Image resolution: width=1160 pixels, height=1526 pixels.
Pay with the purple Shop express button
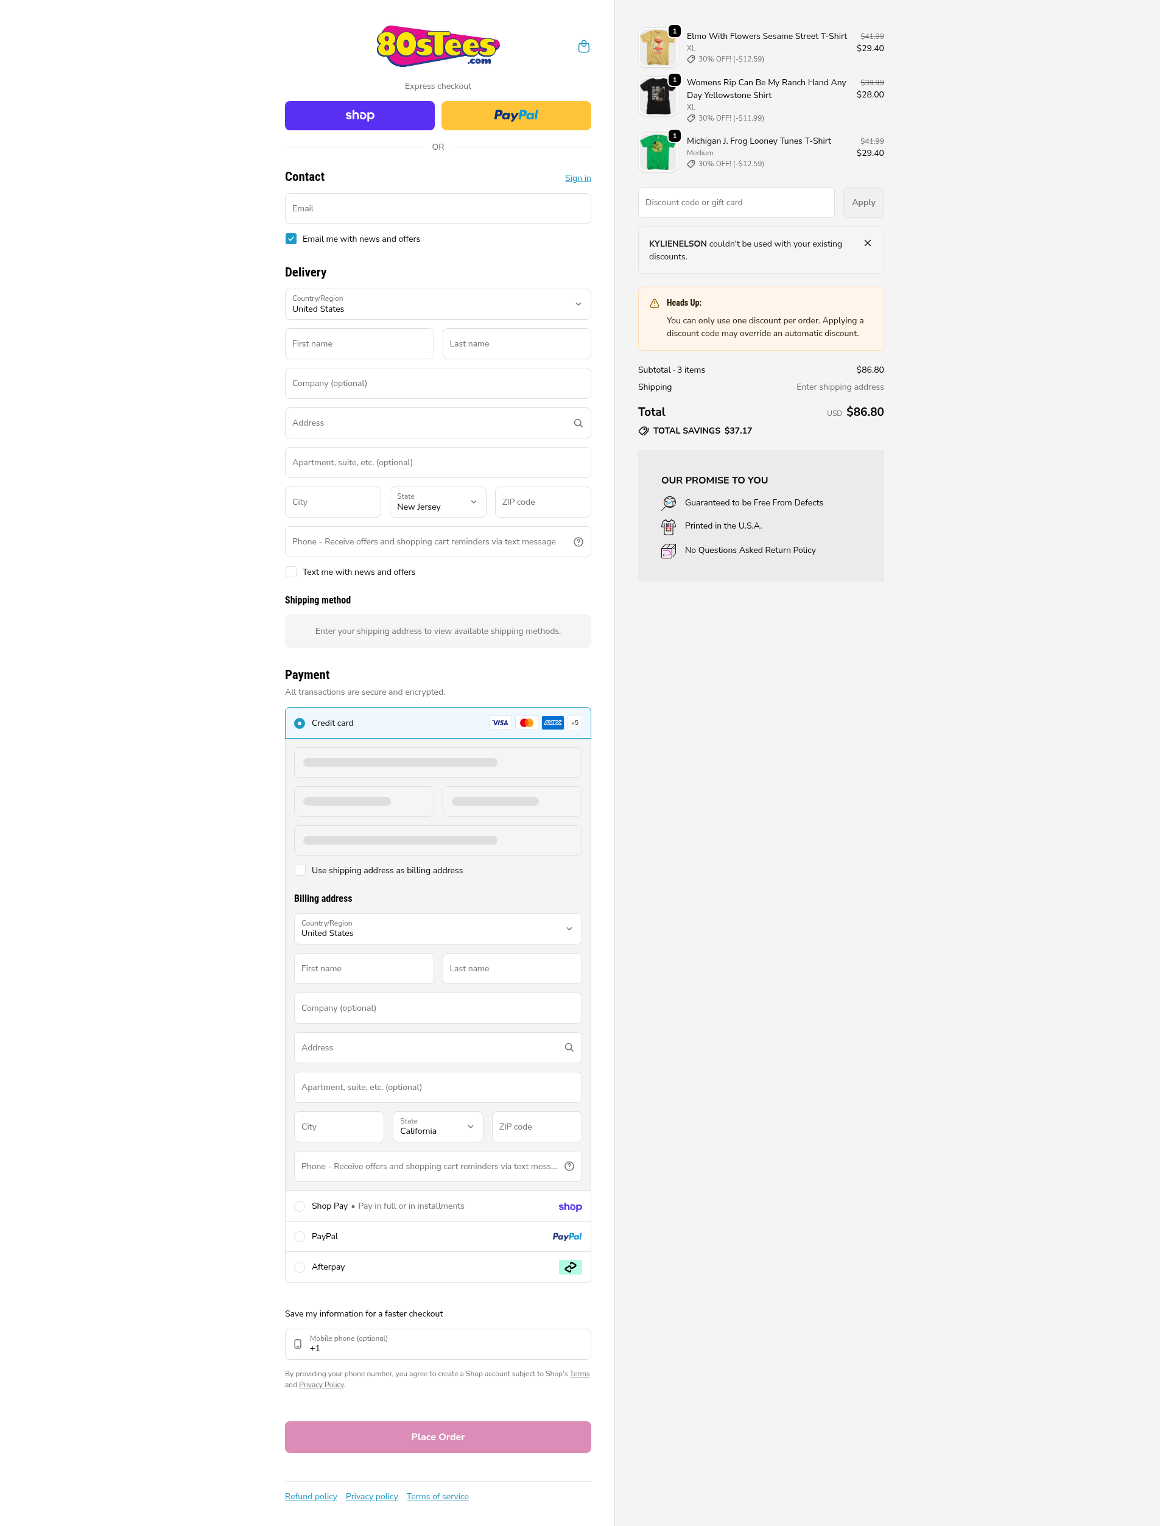pyautogui.click(x=360, y=115)
